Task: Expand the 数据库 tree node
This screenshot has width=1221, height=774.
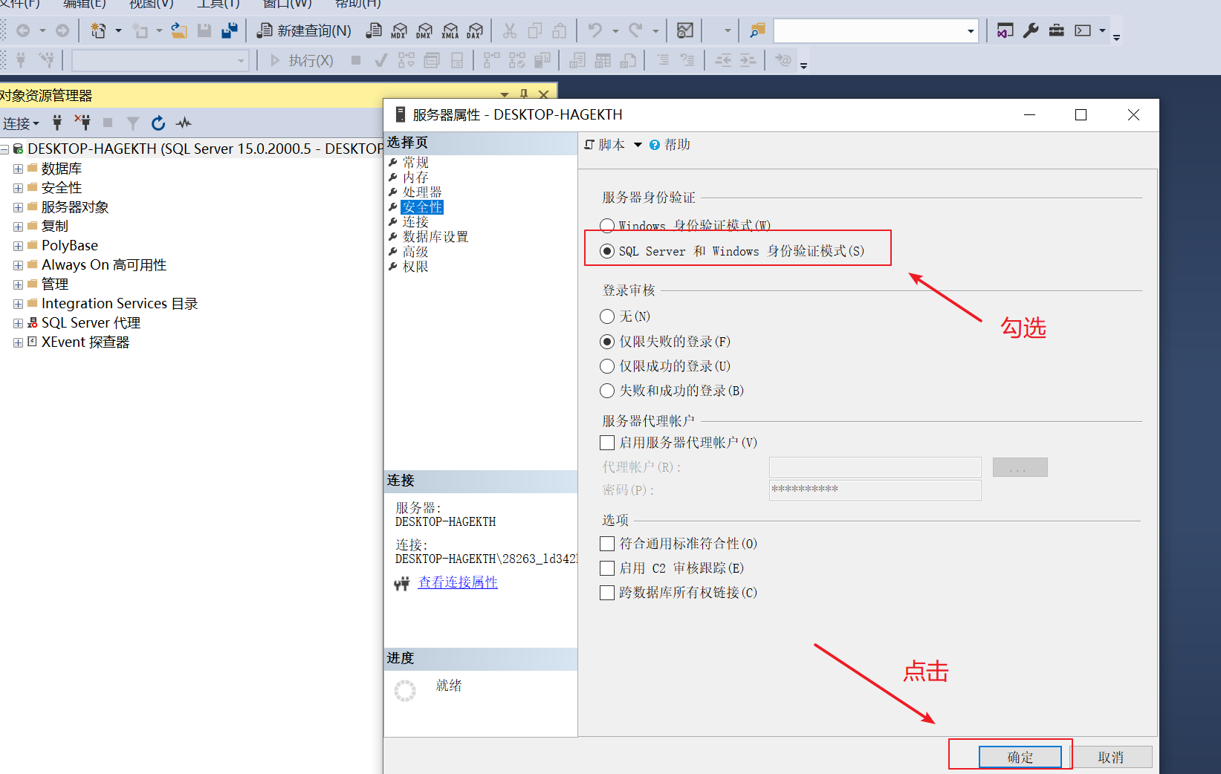Action: click(17, 168)
